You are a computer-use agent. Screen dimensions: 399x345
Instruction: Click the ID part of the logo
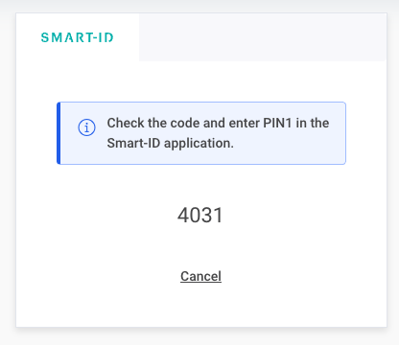pyautogui.click(x=106, y=37)
